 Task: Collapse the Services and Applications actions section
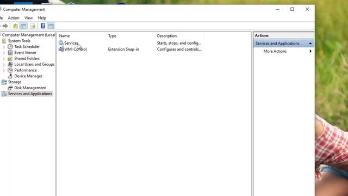310,44
